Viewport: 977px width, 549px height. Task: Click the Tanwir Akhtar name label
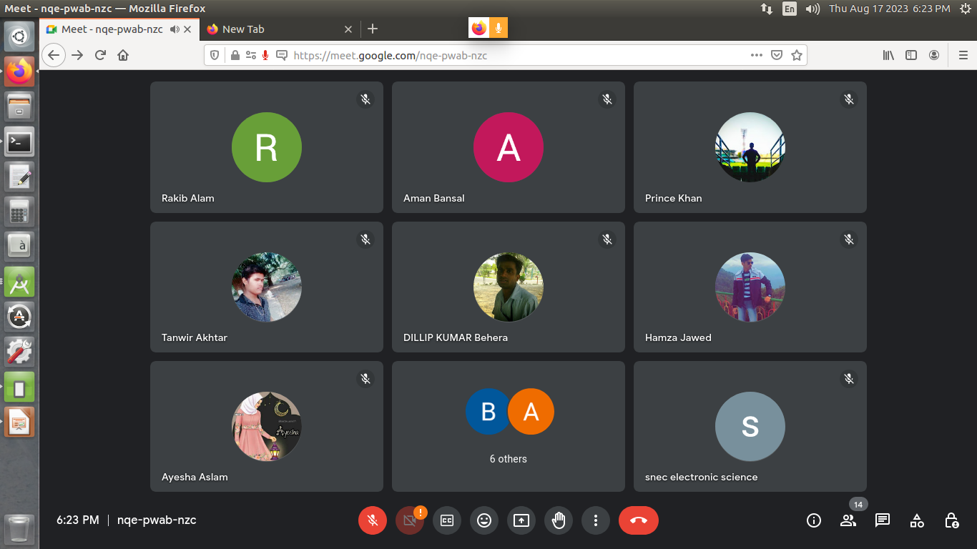(x=195, y=337)
